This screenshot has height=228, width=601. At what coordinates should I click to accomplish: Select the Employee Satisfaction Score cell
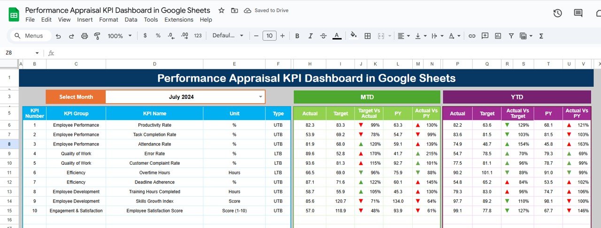[x=154, y=211]
